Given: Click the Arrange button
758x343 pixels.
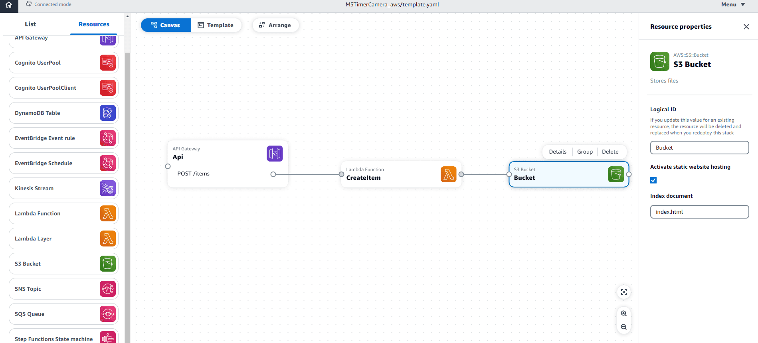Looking at the screenshot, I should pos(275,25).
